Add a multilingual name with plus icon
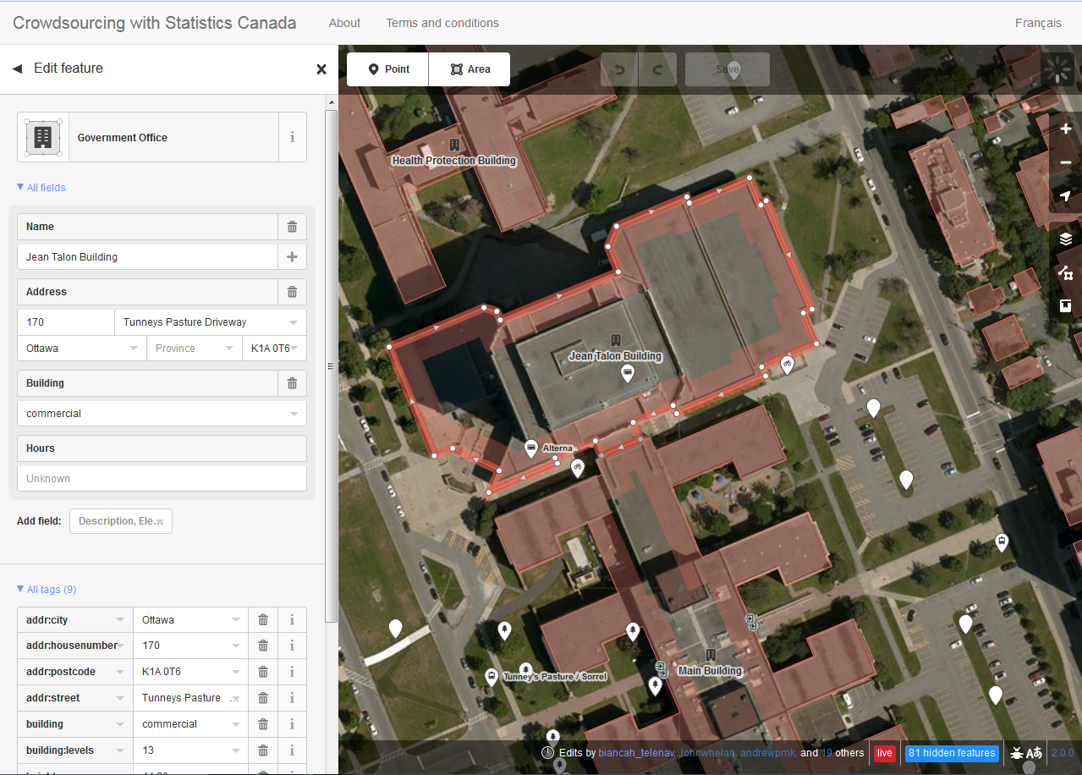 point(292,257)
